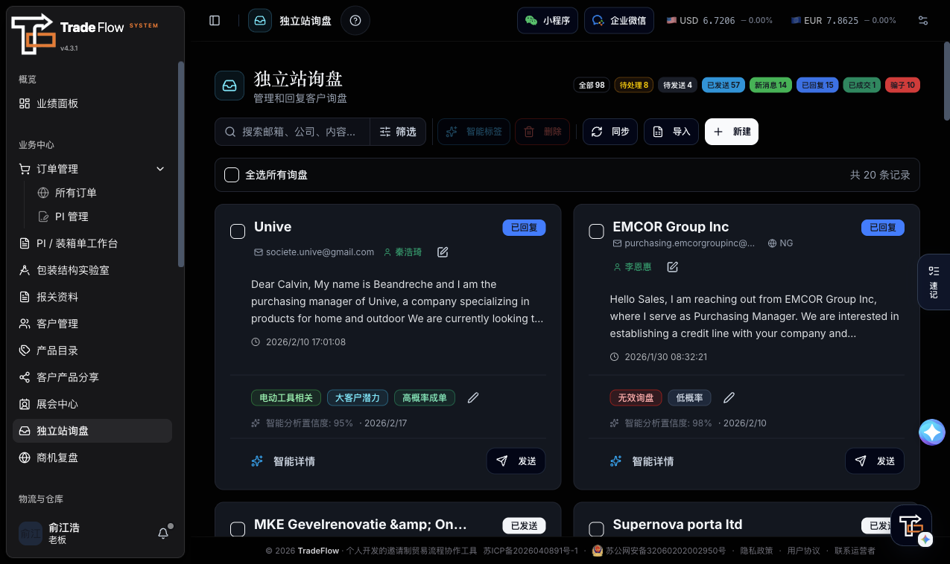The image size is (950, 564).
Task: Click the EUR exchange rate indicator
Action: pyautogui.click(x=843, y=21)
